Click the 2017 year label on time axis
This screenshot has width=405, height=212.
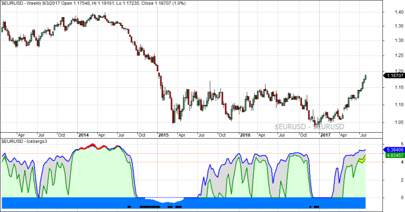[x=325, y=135]
